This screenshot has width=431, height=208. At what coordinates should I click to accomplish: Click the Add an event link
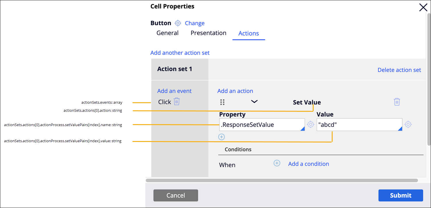(x=174, y=91)
